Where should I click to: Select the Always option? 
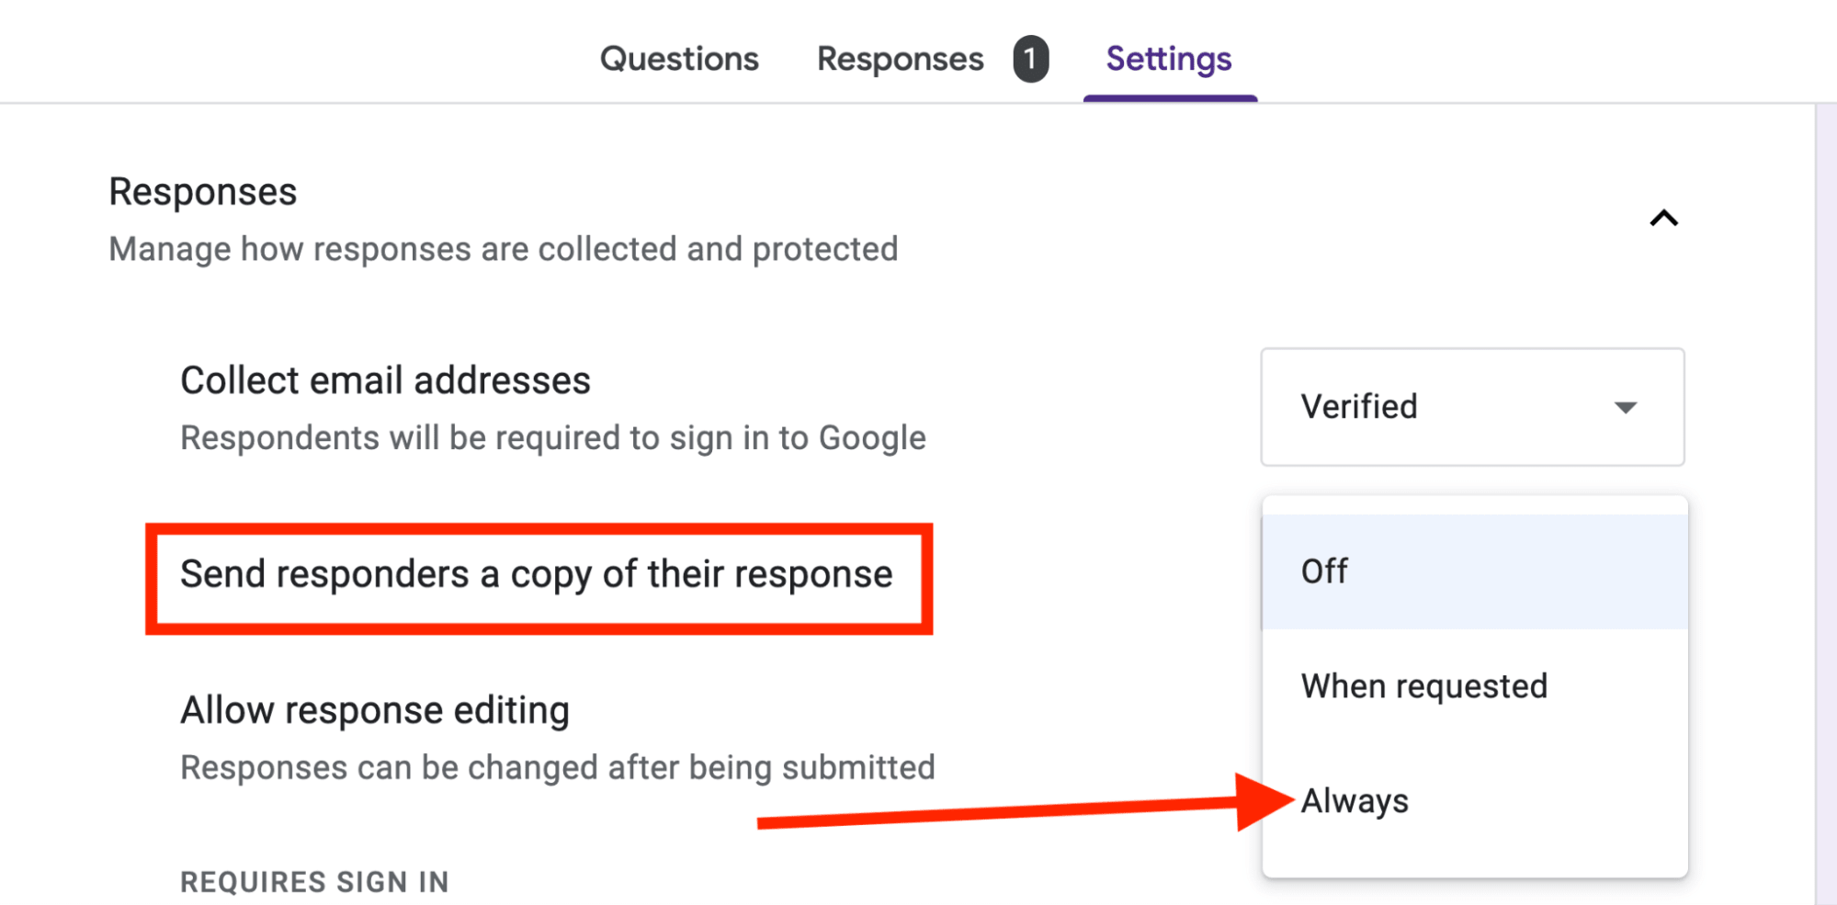pos(1354,799)
